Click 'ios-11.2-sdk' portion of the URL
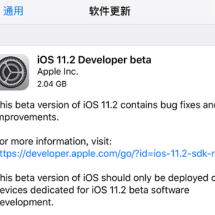Image resolution: width=215 pixels, height=215 pixels. coord(177,153)
